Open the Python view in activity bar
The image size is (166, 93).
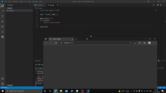point(3,37)
